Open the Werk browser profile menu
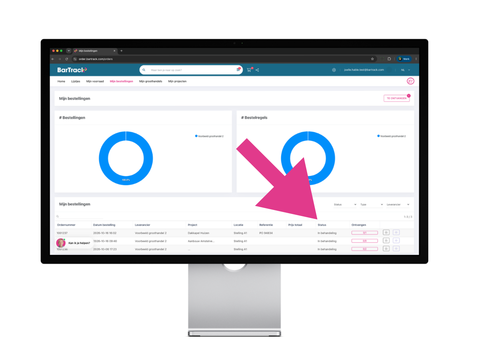 (404, 59)
